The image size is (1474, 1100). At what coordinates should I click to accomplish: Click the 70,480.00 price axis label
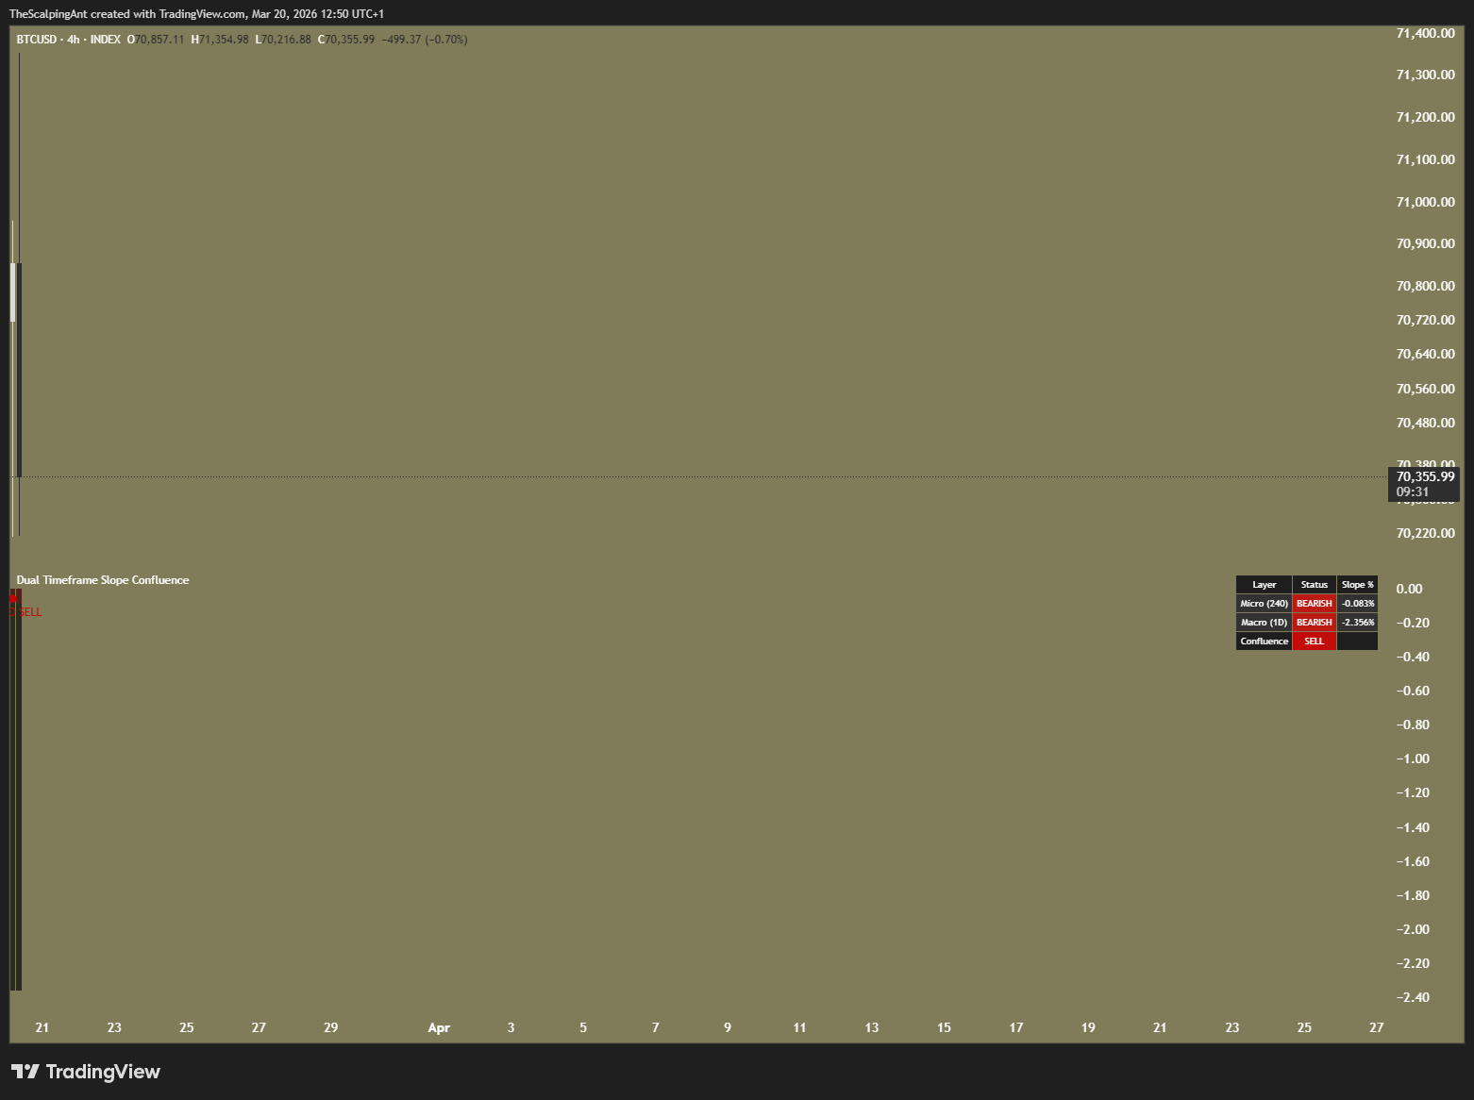(x=1425, y=423)
